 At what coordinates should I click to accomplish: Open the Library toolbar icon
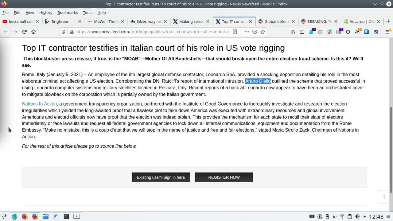pos(293,32)
